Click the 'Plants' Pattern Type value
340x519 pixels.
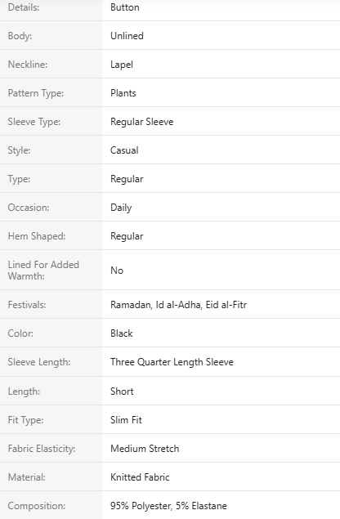click(x=123, y=93)
